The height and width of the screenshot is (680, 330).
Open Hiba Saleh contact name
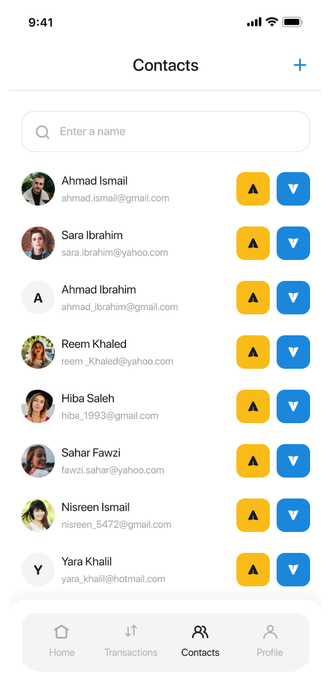pyautogui.click(x=88, y=399)
